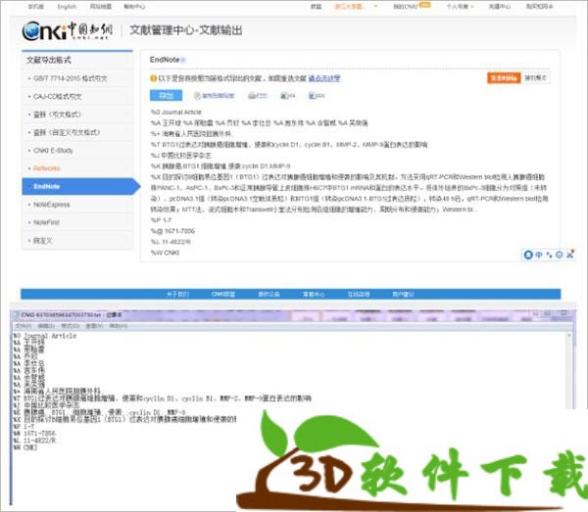This screenshot has height=512, width=588.
Task: Click the orange report button
Action: [x=504, y=78]
